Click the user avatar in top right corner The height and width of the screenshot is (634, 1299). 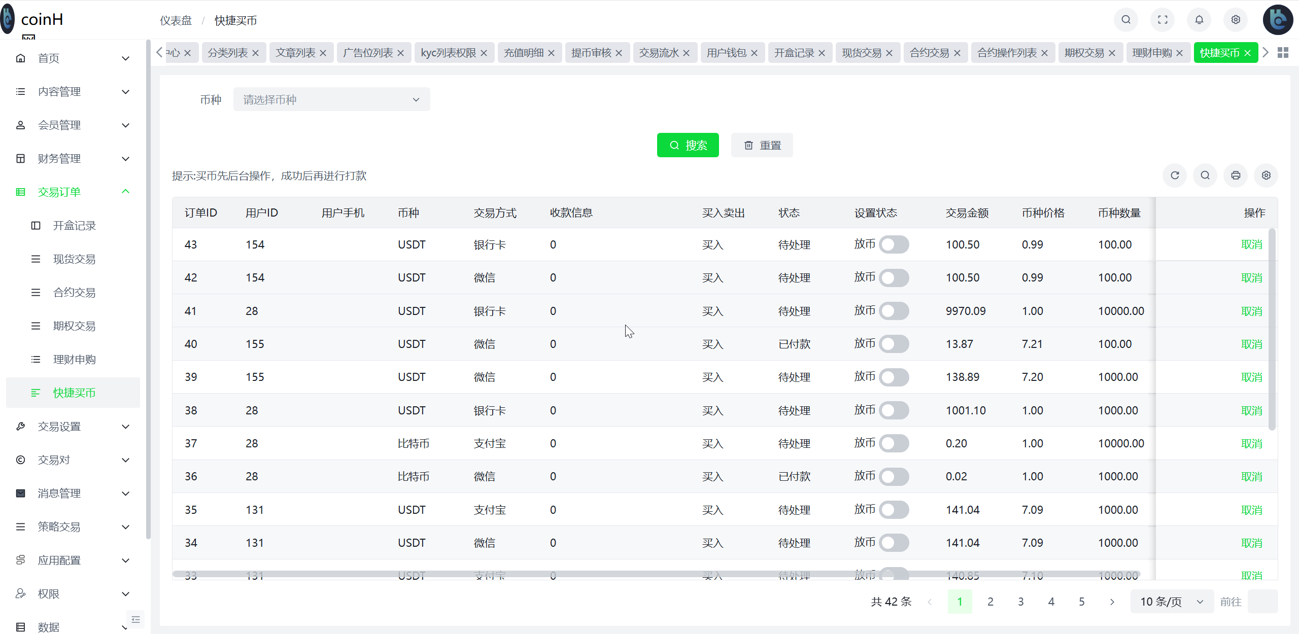(x=1278, y=20)
